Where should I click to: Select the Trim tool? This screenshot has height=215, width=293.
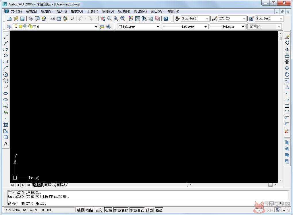coord(287,93)
